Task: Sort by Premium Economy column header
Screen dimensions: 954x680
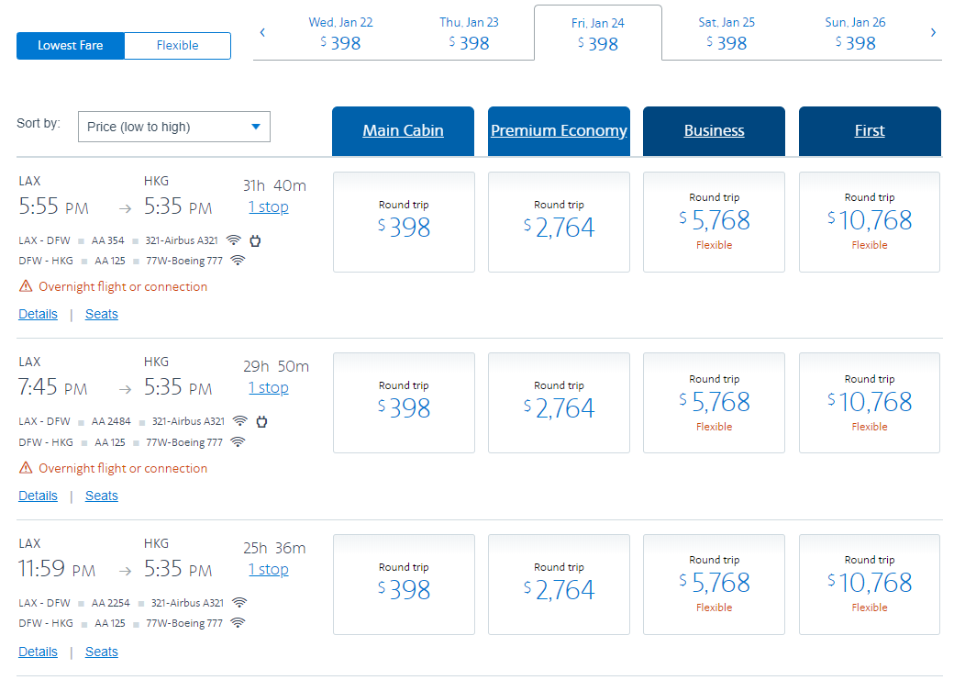Action: pyautogui.click(x=559, y=130)
